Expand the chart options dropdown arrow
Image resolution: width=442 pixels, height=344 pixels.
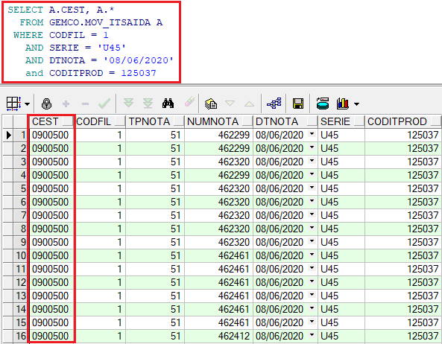coord(356,104)
